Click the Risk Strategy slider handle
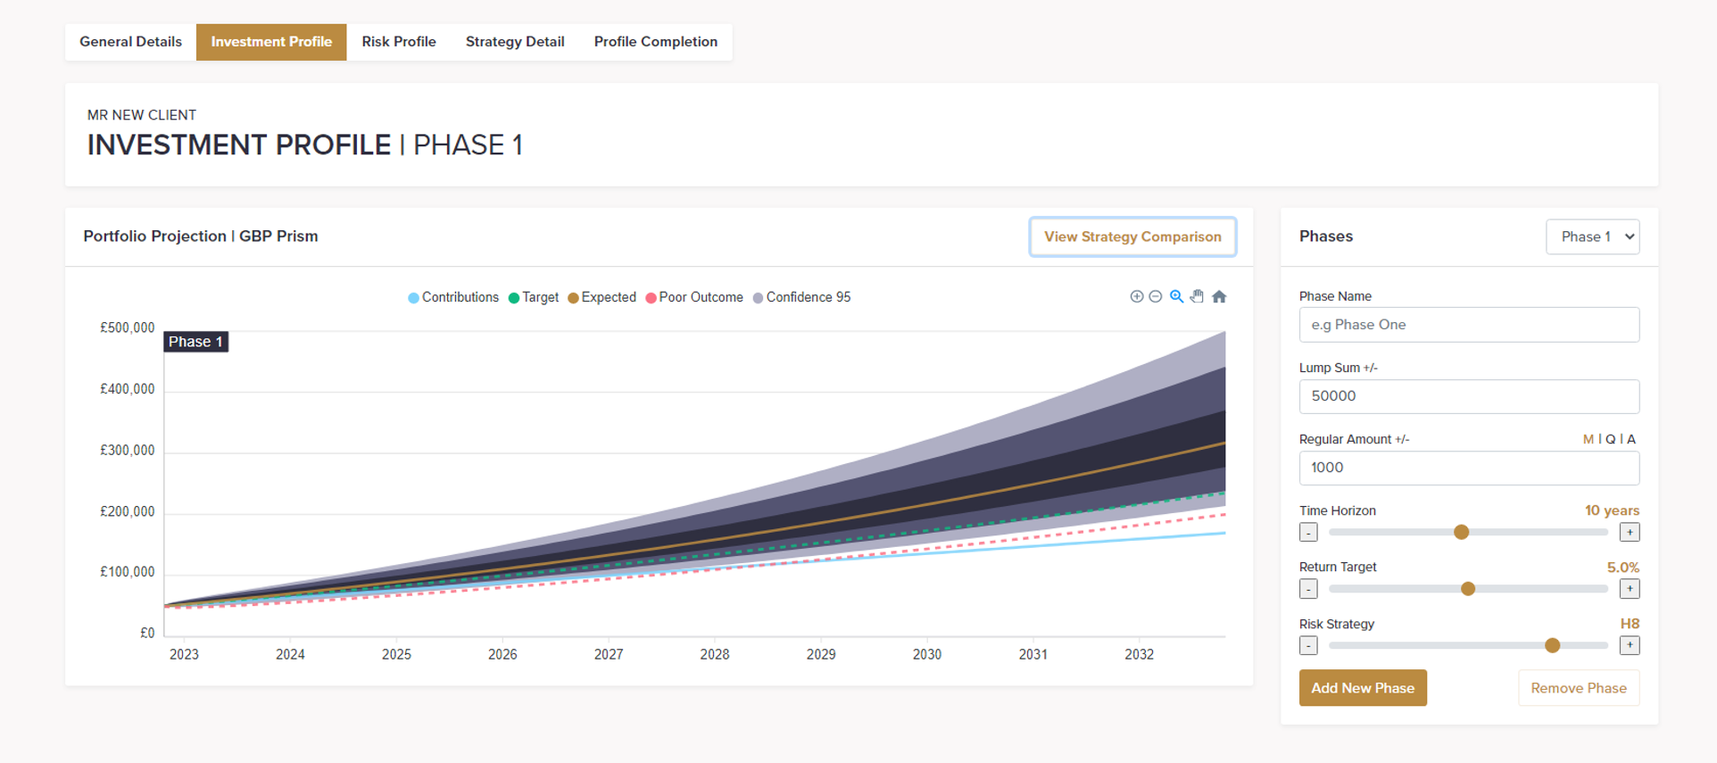Screen dimensions: 1717x763 tap(1553, 645)
